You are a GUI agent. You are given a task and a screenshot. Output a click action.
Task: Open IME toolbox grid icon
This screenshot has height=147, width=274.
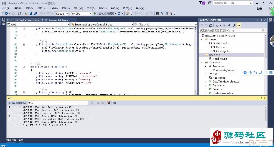(271, 73)
